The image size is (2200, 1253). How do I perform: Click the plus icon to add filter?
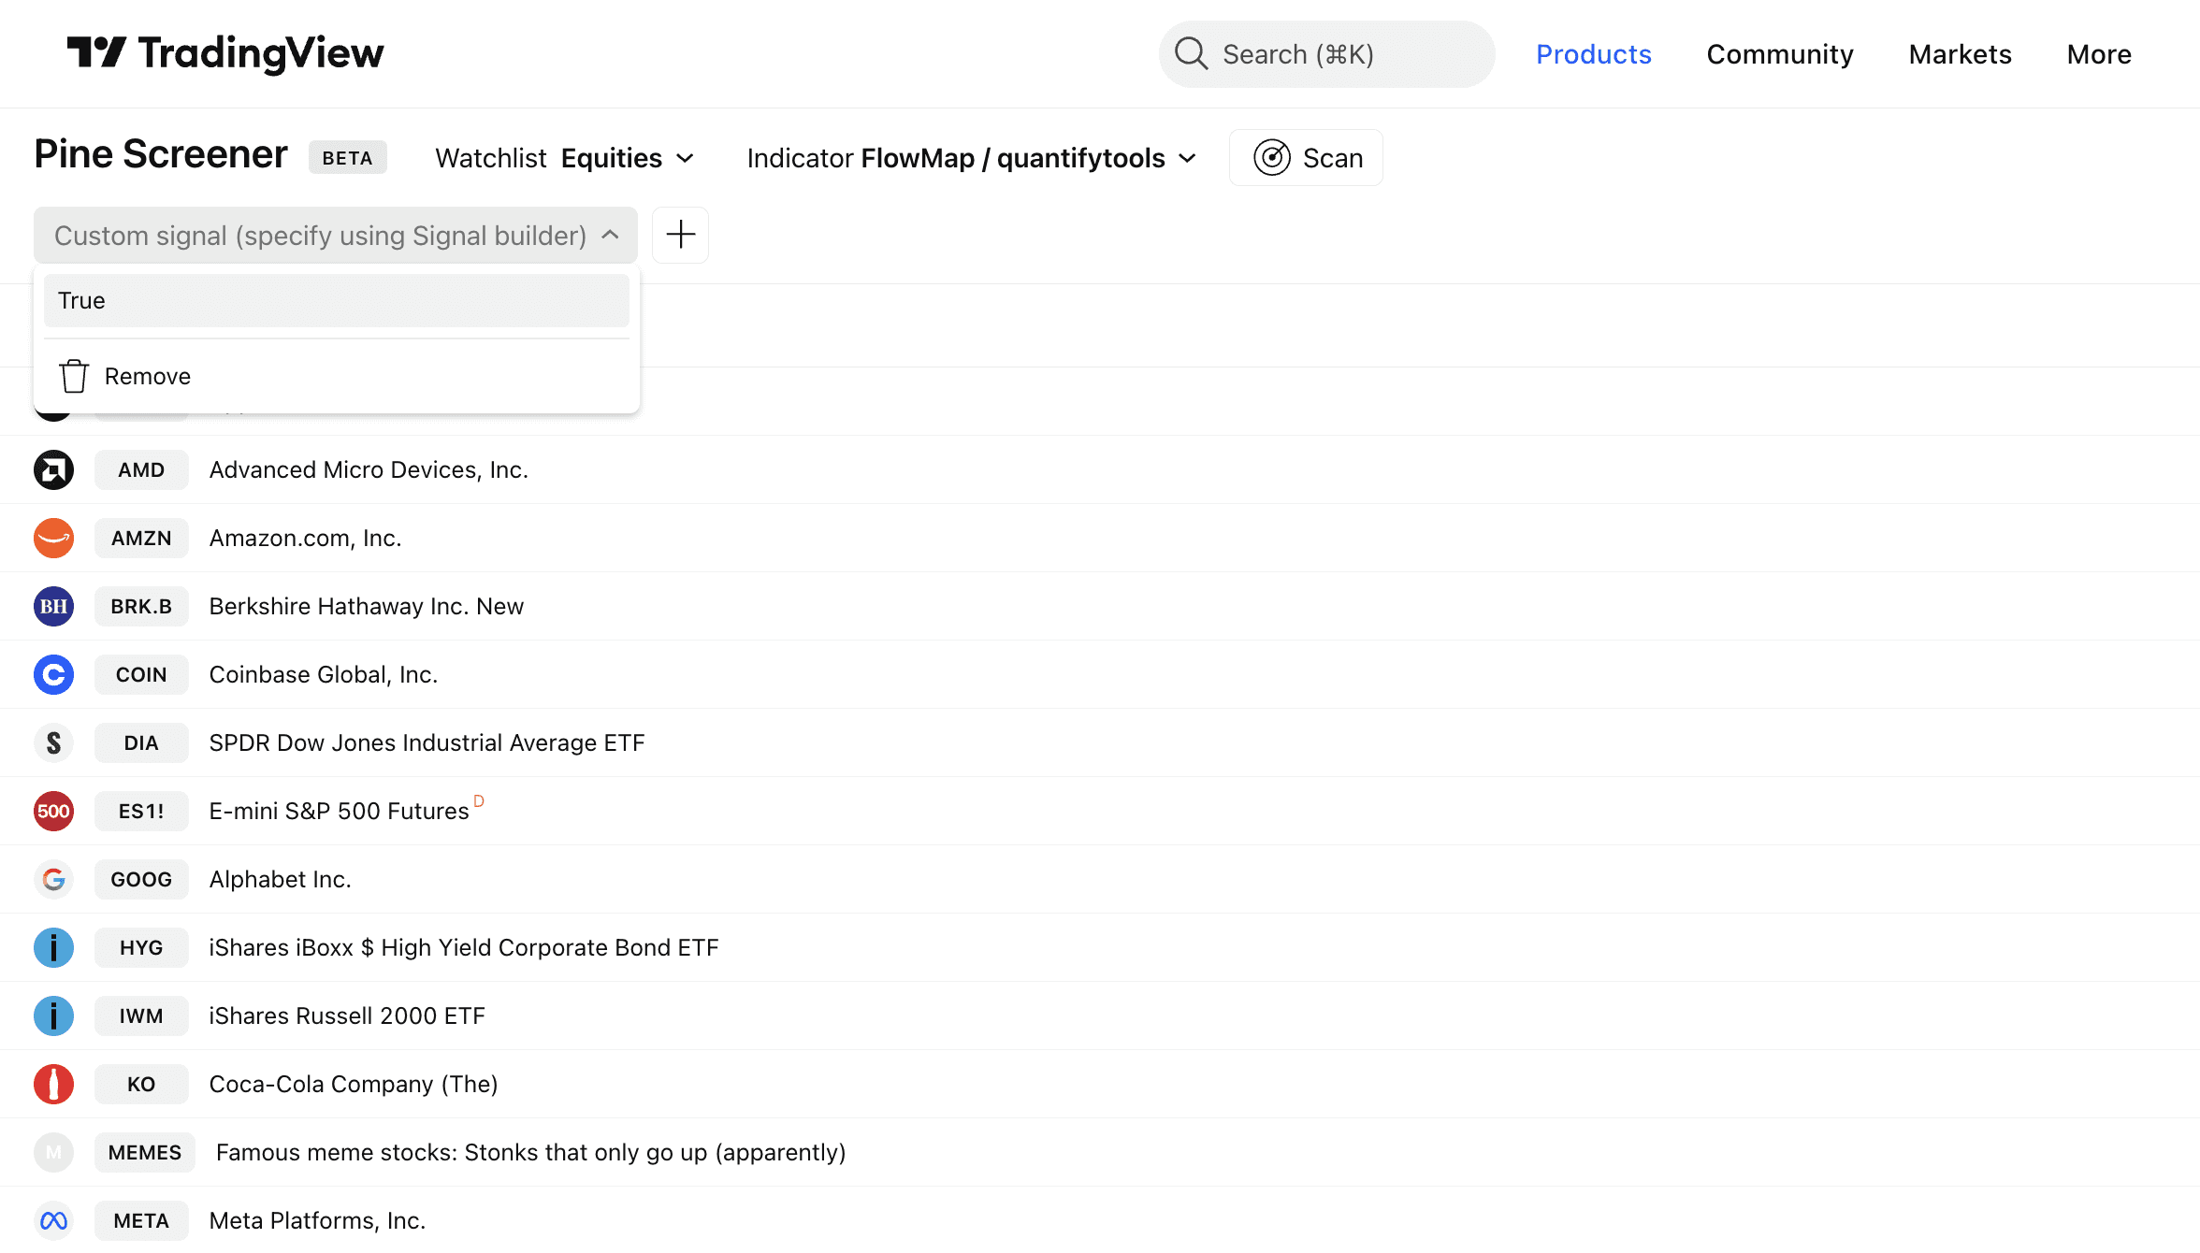(x=680, y=235)
